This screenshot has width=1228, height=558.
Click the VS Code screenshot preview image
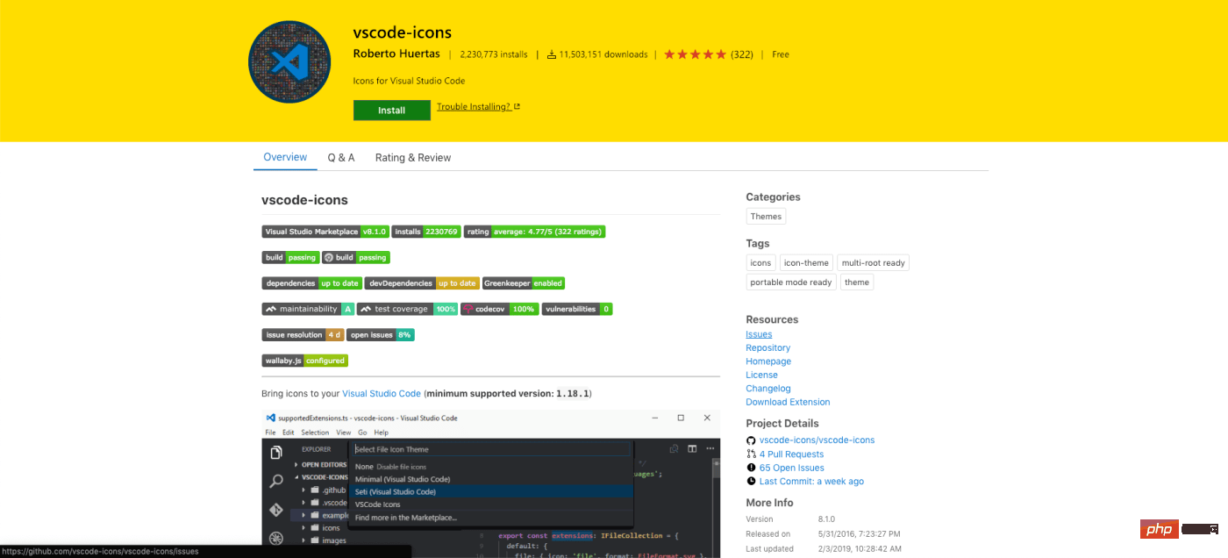(x=490, y=483)
